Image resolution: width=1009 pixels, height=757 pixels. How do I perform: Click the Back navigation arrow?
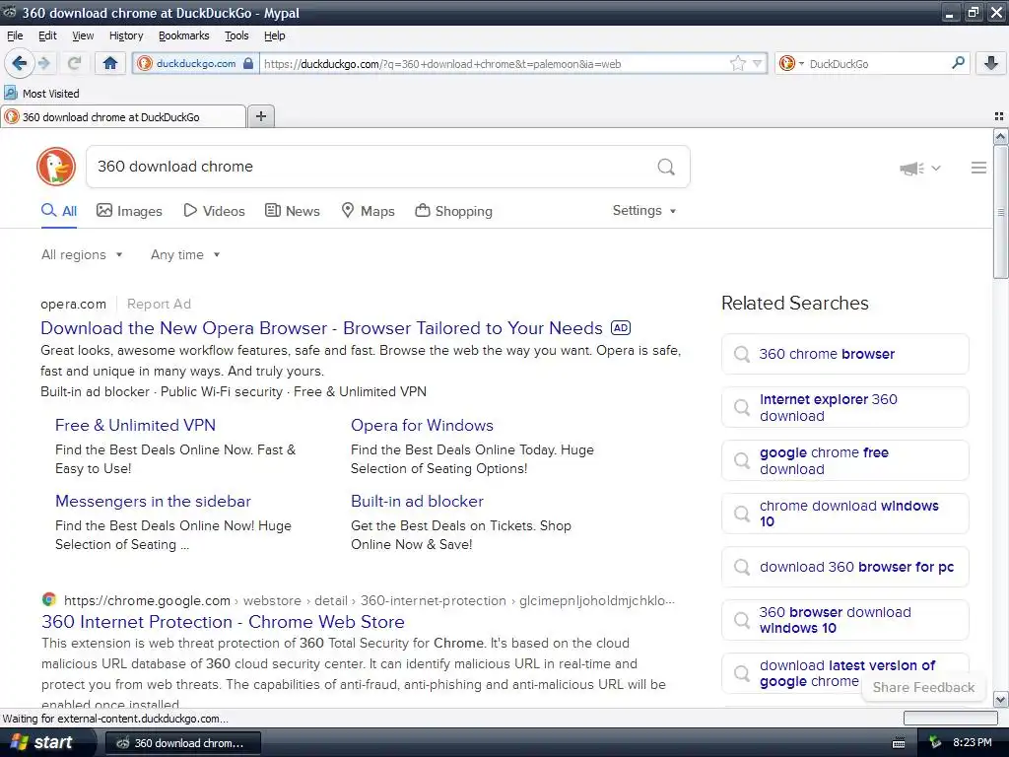tap(20, 63)
